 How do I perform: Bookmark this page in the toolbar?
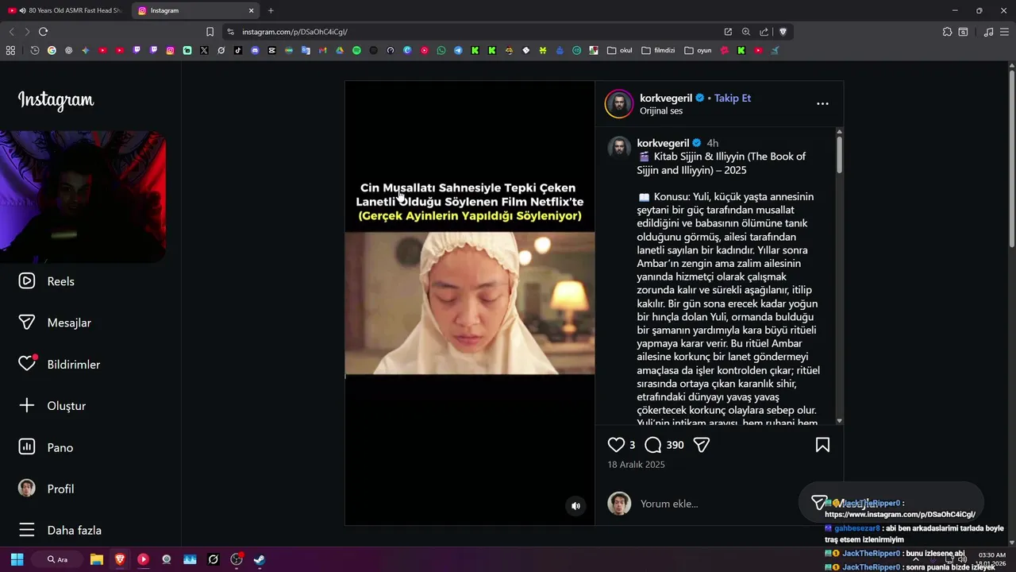click(210, 32)
